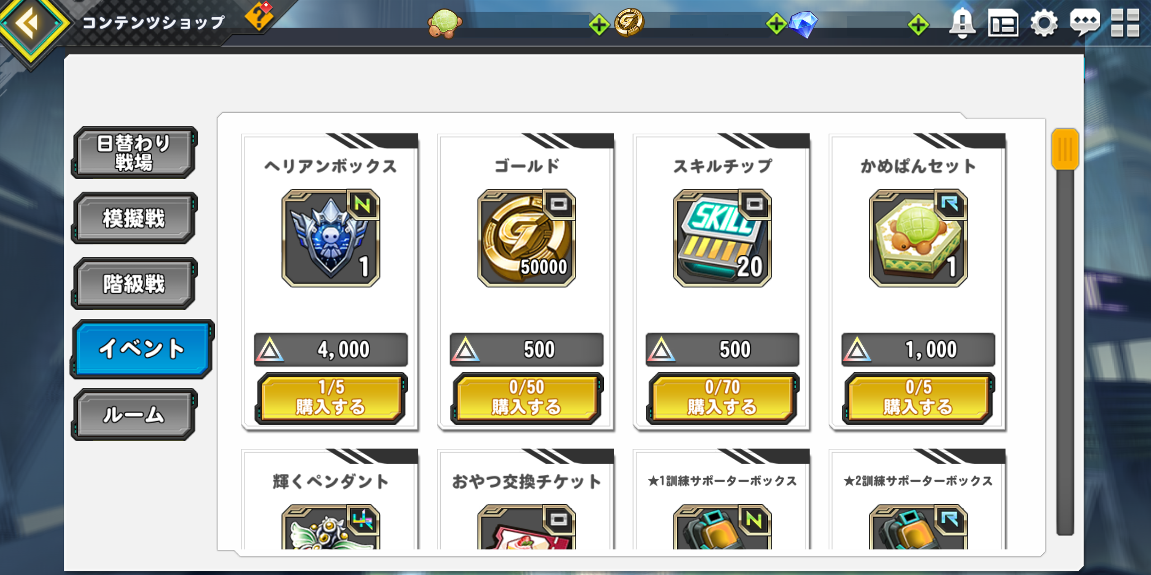Add blue gems with plus icon
Viewport: 1151px width, 575px height.
(x=918, y=25)
